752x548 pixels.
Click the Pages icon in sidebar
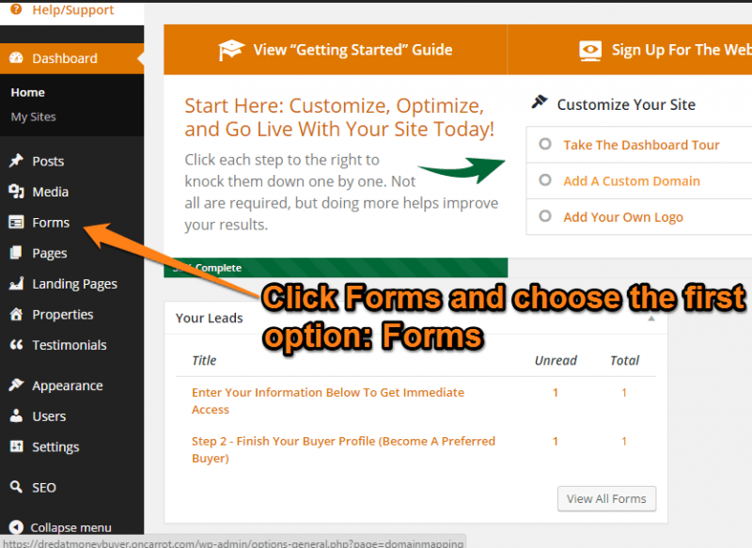[x=16, y=252]
